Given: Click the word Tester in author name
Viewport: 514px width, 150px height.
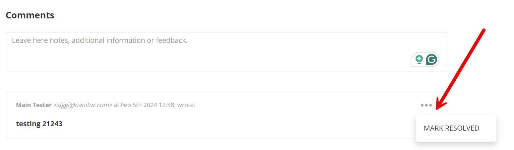Looking at the screenshot, I should (x=43, y=105).
